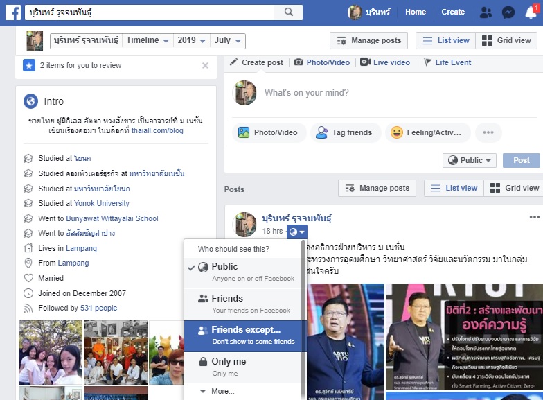Dismiss the items for review notice

click(x=205, y=66)
